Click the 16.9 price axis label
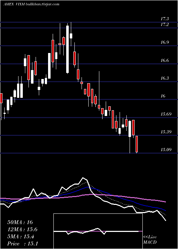Viewport: 178px width, 249px height. click(164, 42)
